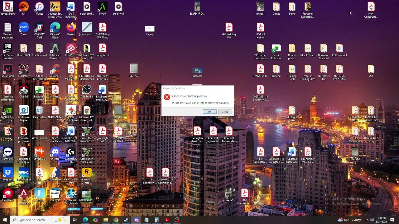Screen dimensions: 399x224
Task: Click the taskbar search box
Action: [x=40, y=220]
